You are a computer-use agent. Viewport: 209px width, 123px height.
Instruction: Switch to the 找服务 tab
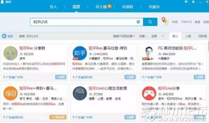pos(154,7)
